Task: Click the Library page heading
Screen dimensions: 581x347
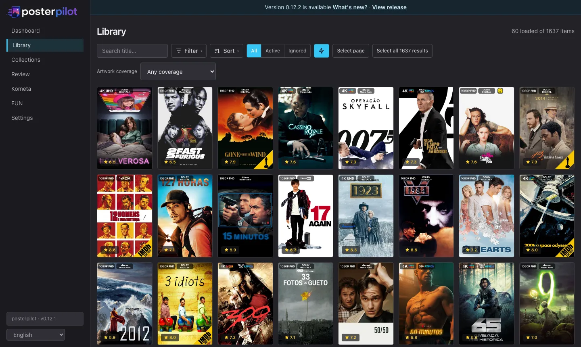Action: click(111, 31)
